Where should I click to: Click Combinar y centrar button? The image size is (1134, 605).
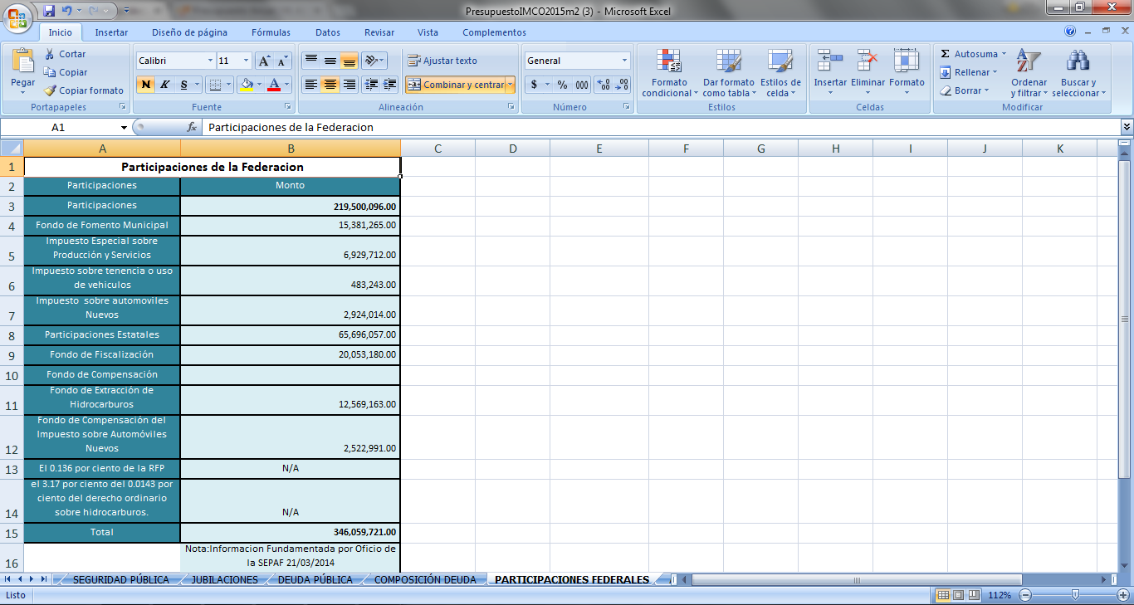pos(455,85)
